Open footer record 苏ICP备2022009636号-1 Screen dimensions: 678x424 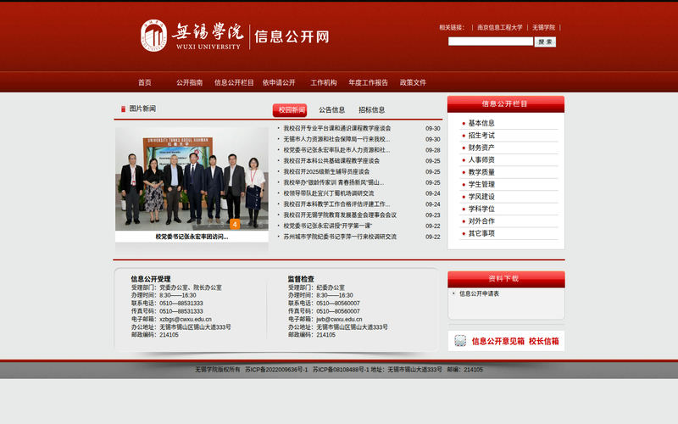276,370
